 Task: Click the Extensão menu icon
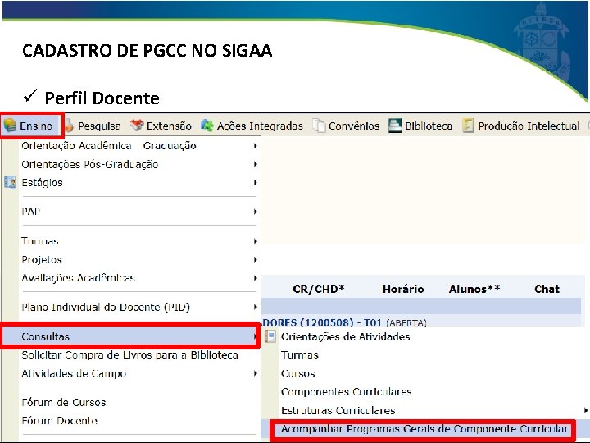[x=137, y=125]
